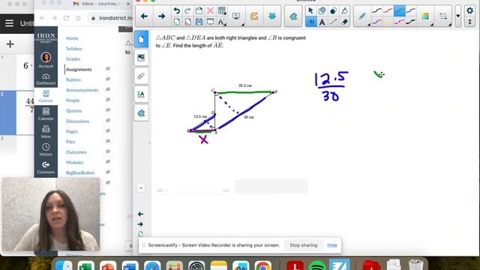Choose the Shapes tool
The image size is (480, 270).
coord(322,10)
